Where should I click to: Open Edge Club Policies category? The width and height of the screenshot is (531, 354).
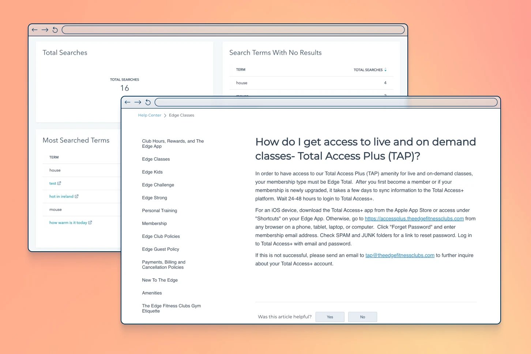point(161,236)
